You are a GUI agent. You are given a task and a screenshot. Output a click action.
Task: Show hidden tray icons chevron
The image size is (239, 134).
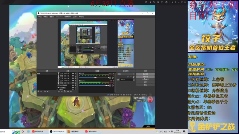click(169, 132)
